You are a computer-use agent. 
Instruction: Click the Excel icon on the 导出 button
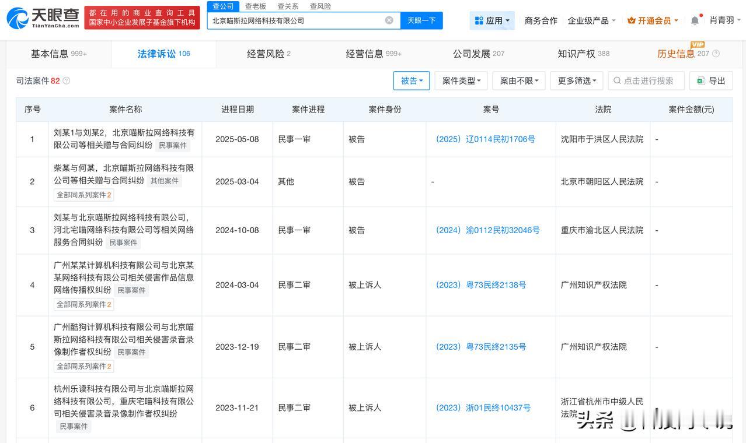point(700,80)
